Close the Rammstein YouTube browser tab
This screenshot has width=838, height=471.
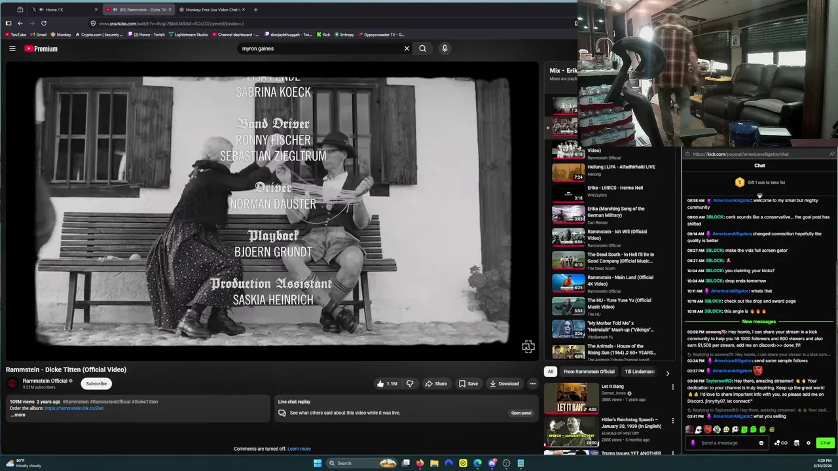[x=171, y=10]
